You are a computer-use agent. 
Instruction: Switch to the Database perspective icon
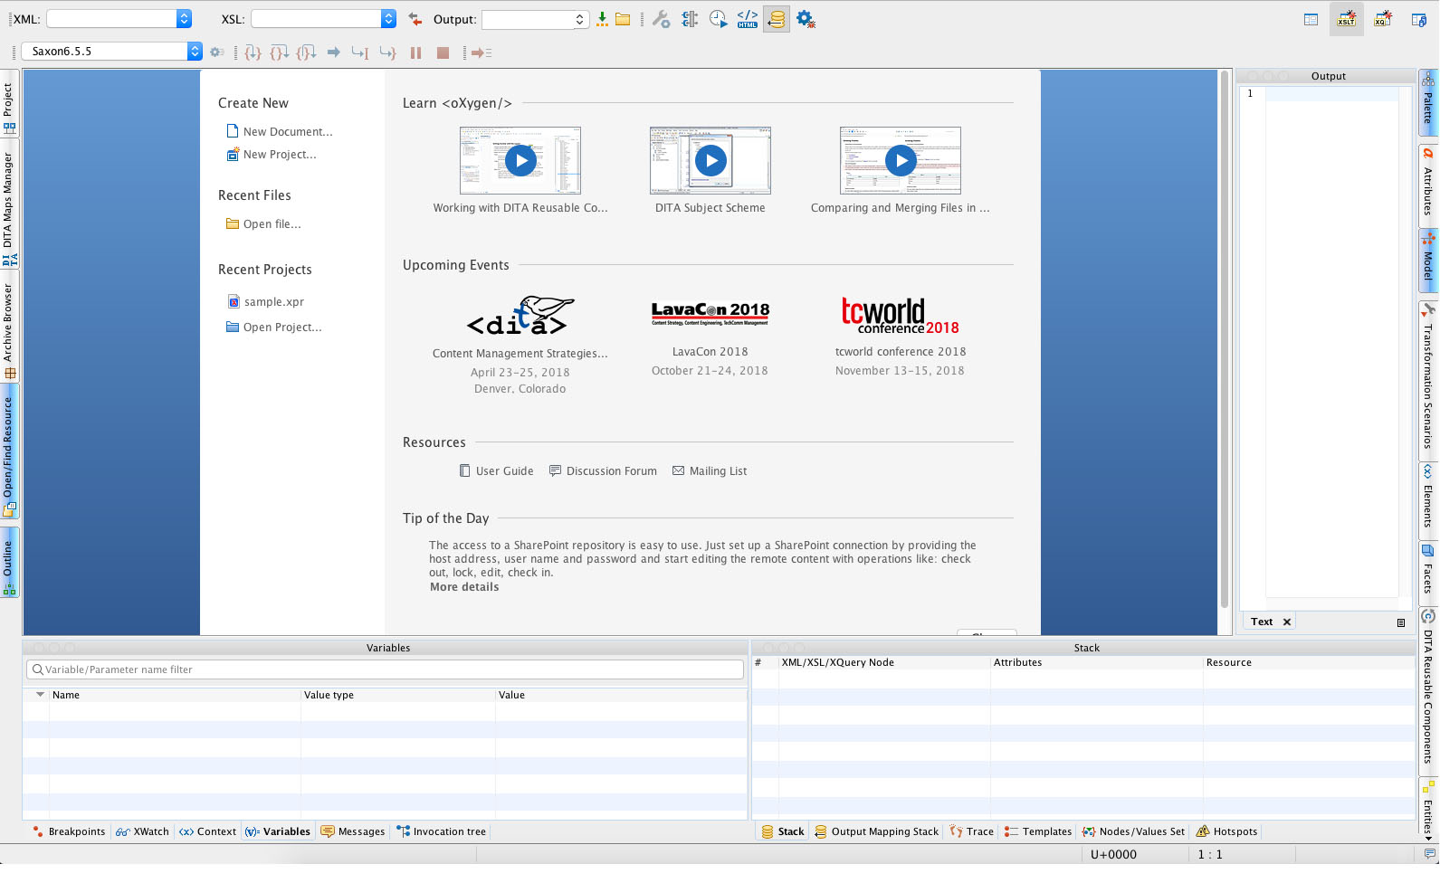1419,19
